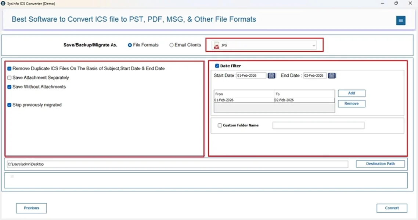Open the End Date calendar picker icon
This screenshot has height=220, width=418.
pos(332,76)
